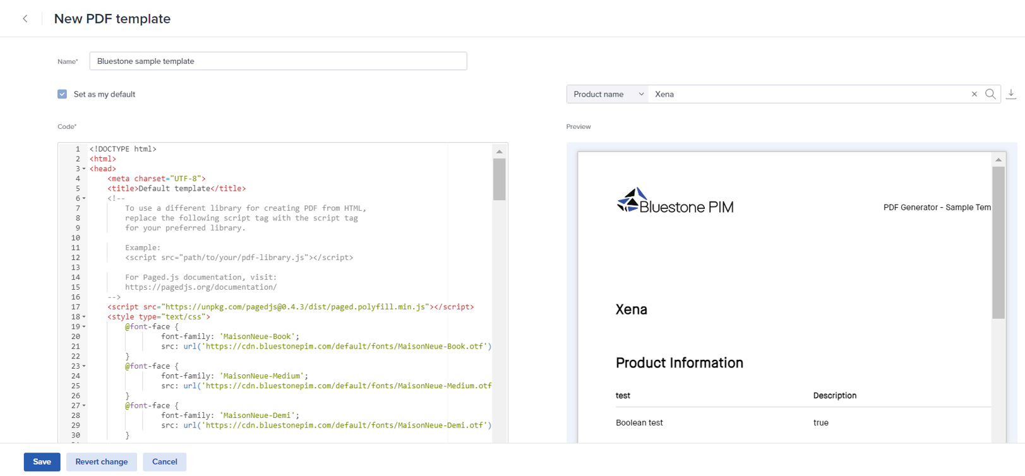Image resolution: width=1025 pixels, height=476 pixels.
Task: Run search with the magnifier icon
Action: 990,94
